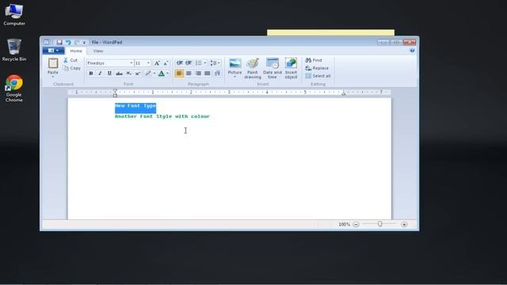Toggle italic formatting
The image size is (507, 285).
point(101,74)
